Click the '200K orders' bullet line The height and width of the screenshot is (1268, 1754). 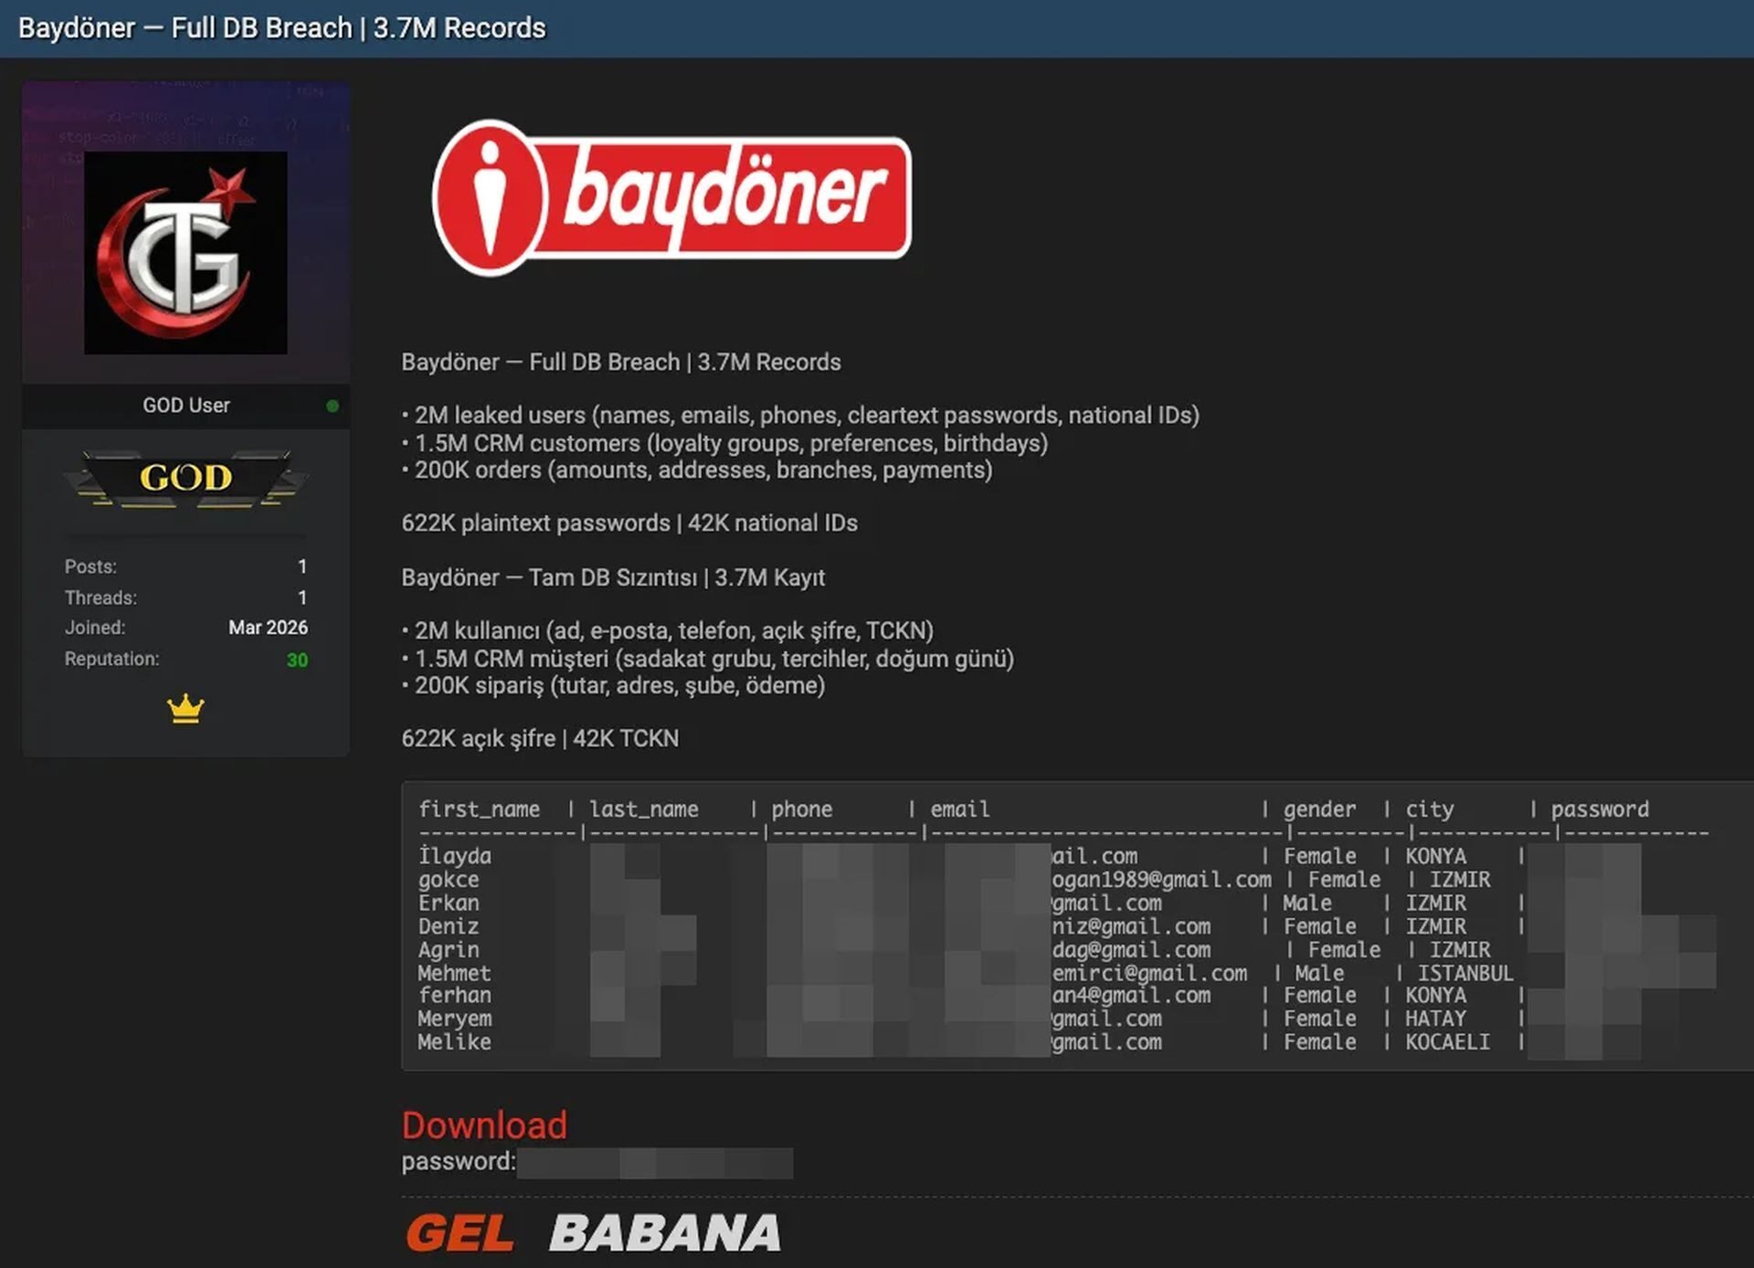coord(697,470)
